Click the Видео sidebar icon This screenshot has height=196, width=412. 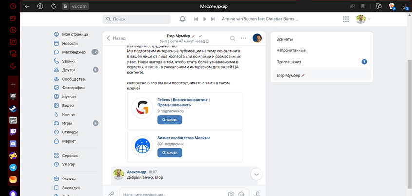coord(56,106)
